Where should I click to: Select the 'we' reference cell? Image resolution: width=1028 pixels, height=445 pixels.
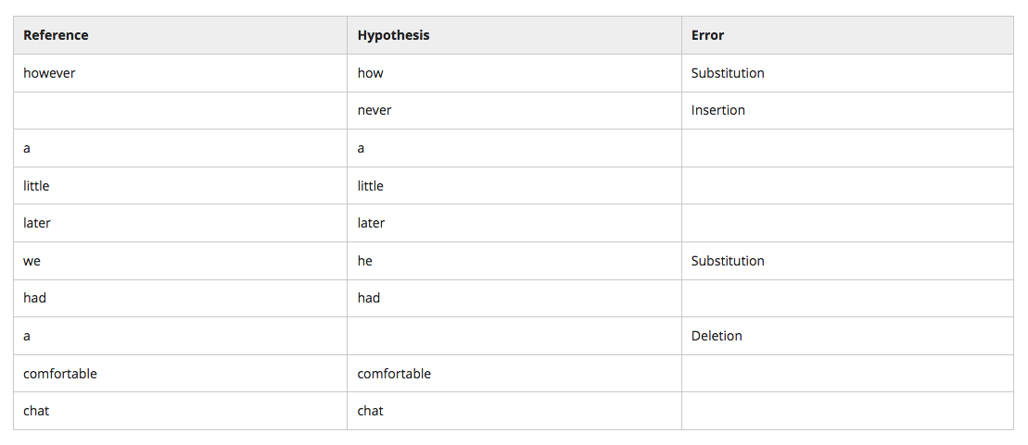click(180, 261)
